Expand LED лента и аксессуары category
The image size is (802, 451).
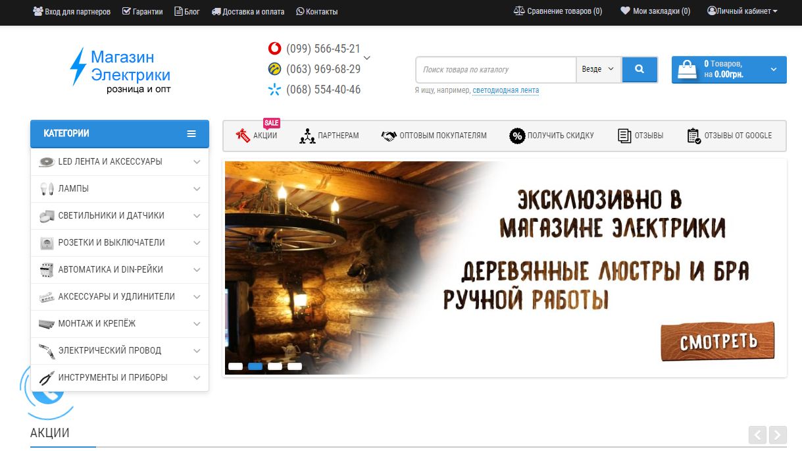pyautogui.click(x=197, y=161)
